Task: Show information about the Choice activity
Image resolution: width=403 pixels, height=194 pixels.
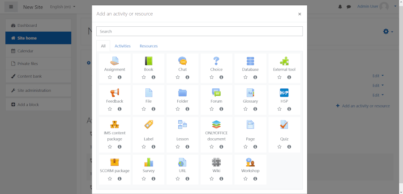Action: pyautogui.click(x=221, y=77)
